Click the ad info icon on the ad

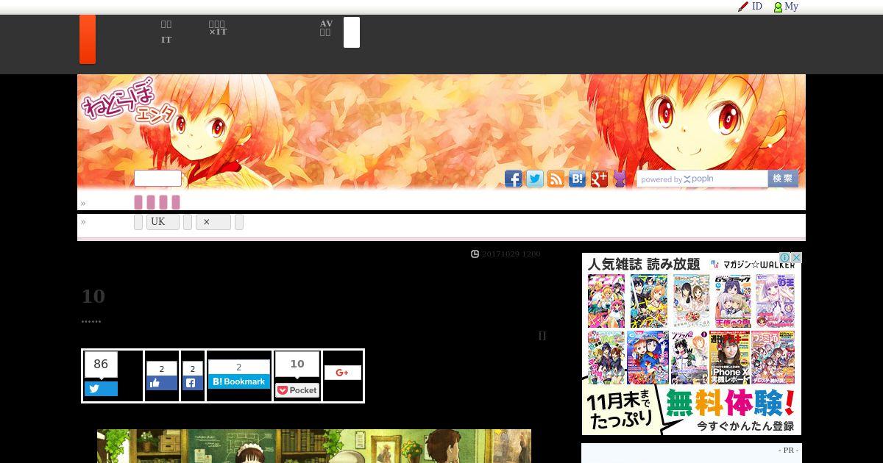[x=785, y=258]
